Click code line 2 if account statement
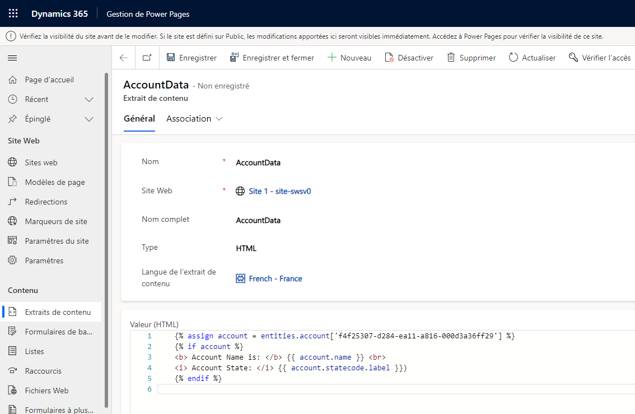 pyautogui.click(x=209, y=347)
